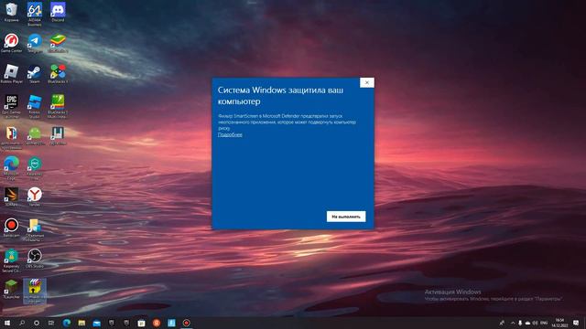Click the taskbar search magnifier

[22, 323]
